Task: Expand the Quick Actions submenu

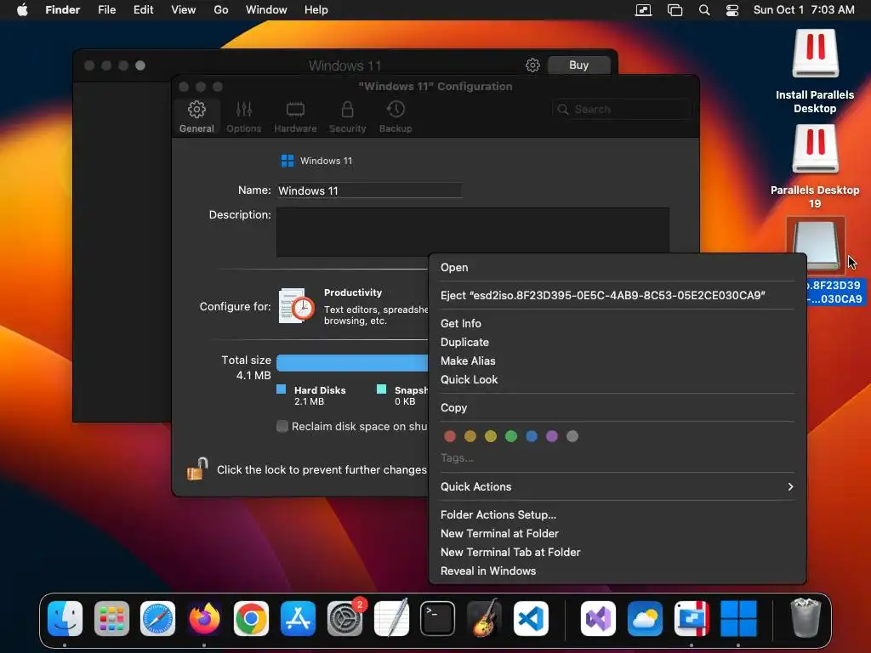Action: 618,486
